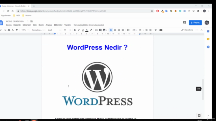The image size is (216, 121).
Task: Toggle underline formatting
Action: (83, 30)
